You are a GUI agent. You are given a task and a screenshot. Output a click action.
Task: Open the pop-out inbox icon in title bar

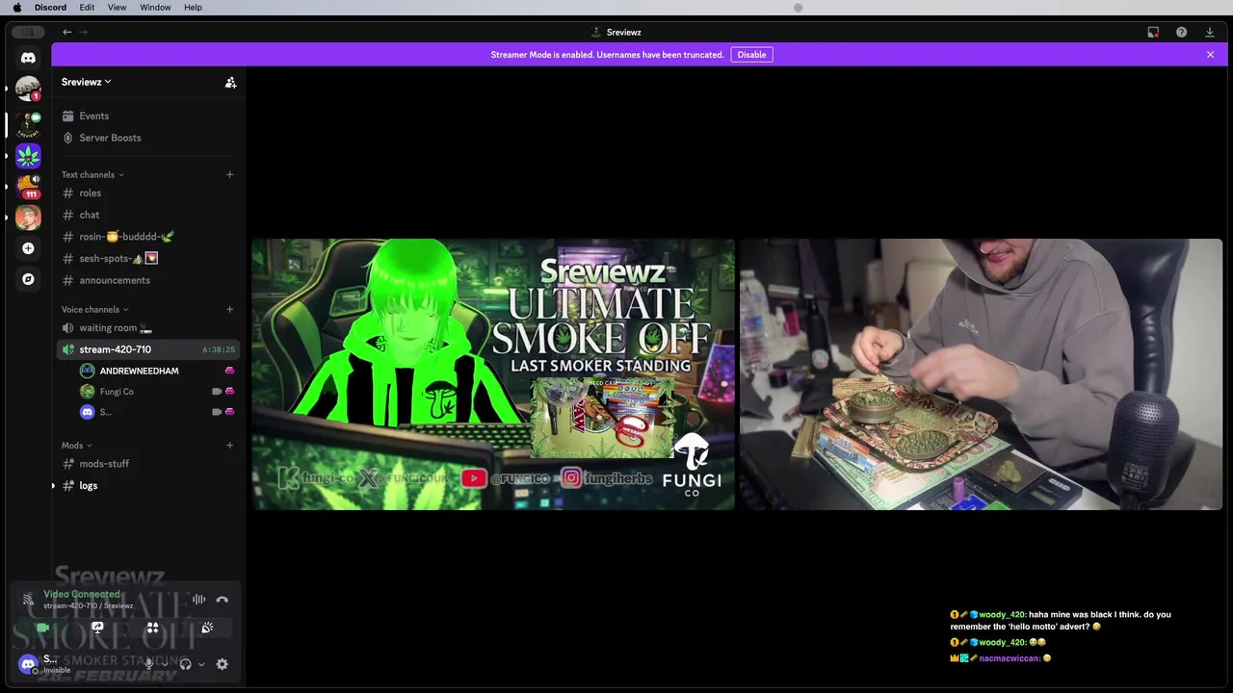[1153, 32]
